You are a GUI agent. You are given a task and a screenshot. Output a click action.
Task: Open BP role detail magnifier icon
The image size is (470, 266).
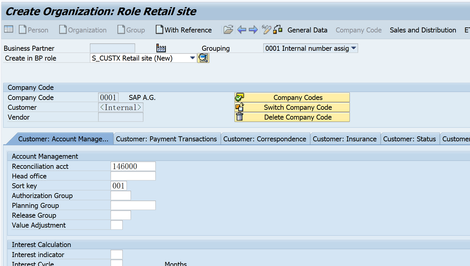pos(204,58)
